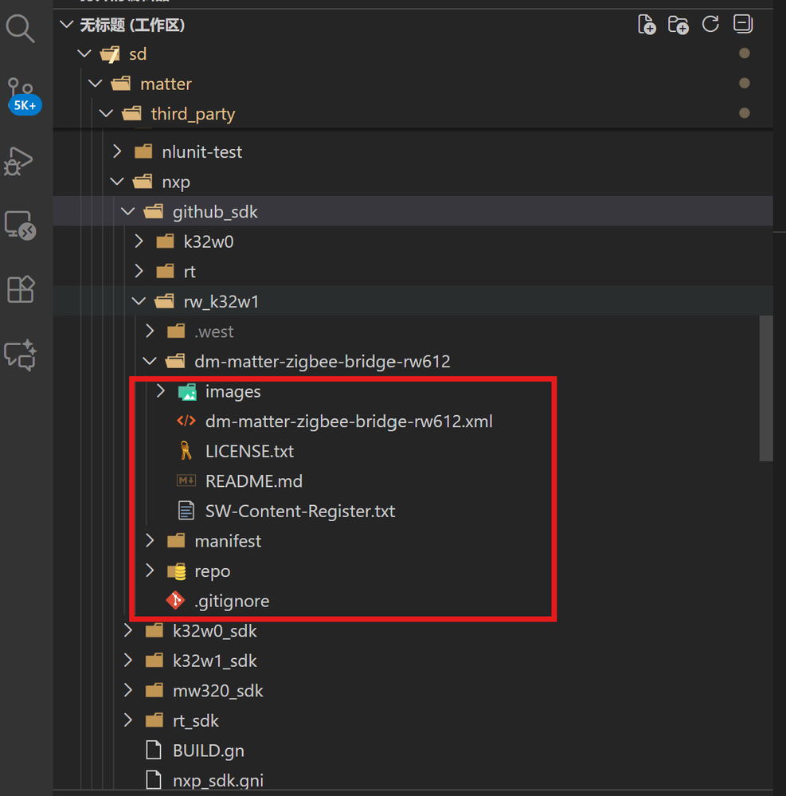Expand the images folder

tap(233, 391)
